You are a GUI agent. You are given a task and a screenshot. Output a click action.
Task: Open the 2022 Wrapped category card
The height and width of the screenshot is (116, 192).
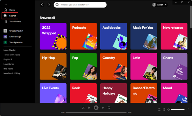(53, 36)
